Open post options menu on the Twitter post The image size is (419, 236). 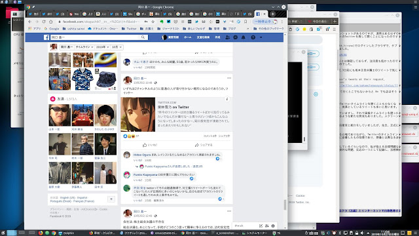[229, 78]
